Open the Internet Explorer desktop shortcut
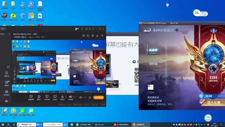Viewport: 225px width, 127px height. point(40,6)
